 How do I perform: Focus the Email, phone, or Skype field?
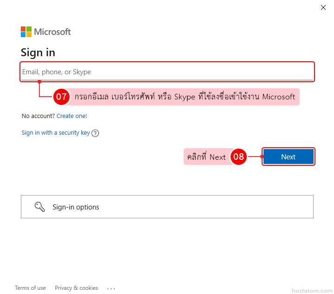[x=167, y=72]
